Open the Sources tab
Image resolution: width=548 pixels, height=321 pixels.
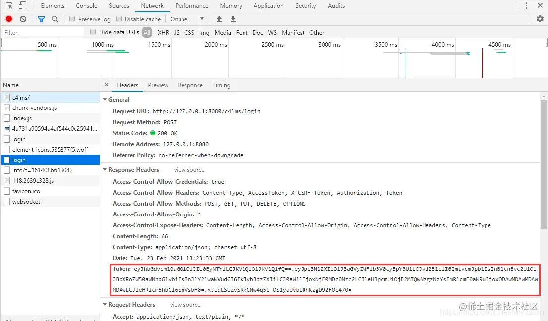(119, 6)
